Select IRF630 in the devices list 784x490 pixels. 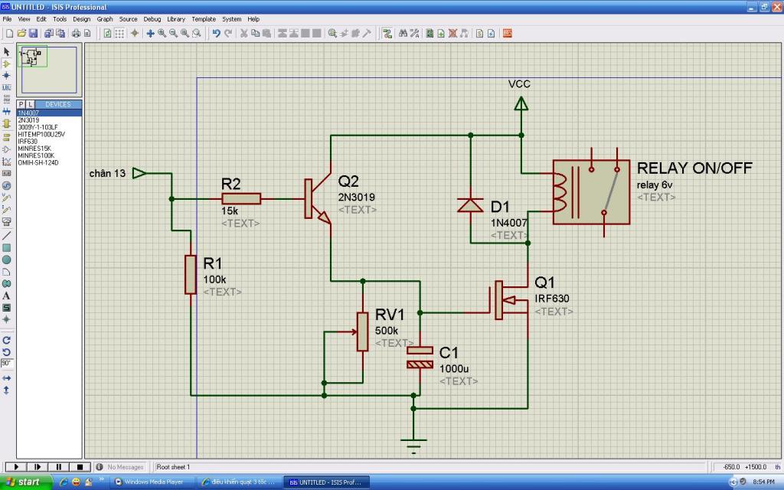click(x=28, y=142)
